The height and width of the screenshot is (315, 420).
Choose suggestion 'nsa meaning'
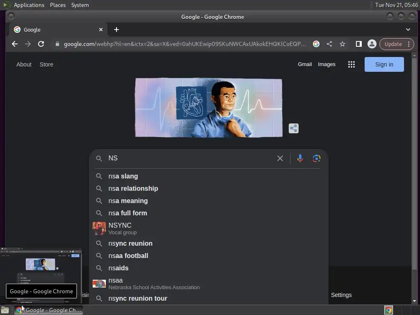point(209,201)
